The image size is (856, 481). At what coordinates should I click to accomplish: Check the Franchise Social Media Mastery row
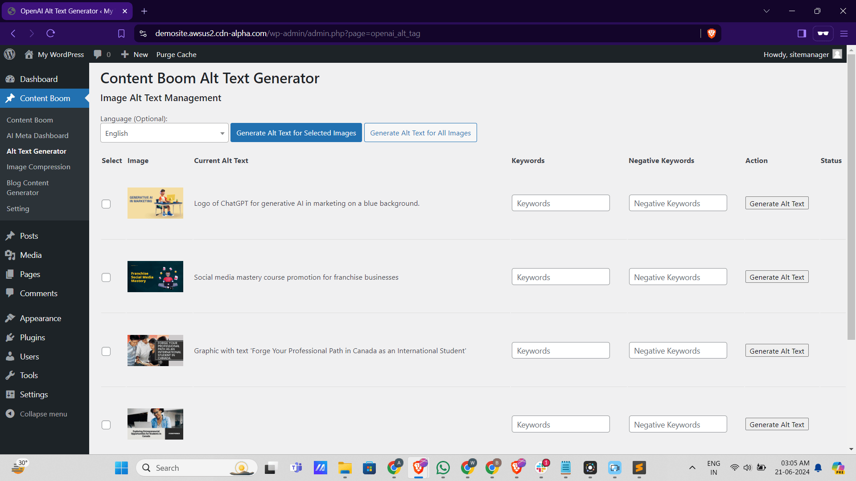pyautogui.click(x=106, y=277)
